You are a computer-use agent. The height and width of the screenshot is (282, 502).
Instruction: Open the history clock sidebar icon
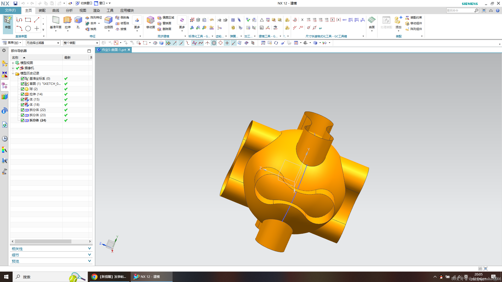(x=4, y=139)
